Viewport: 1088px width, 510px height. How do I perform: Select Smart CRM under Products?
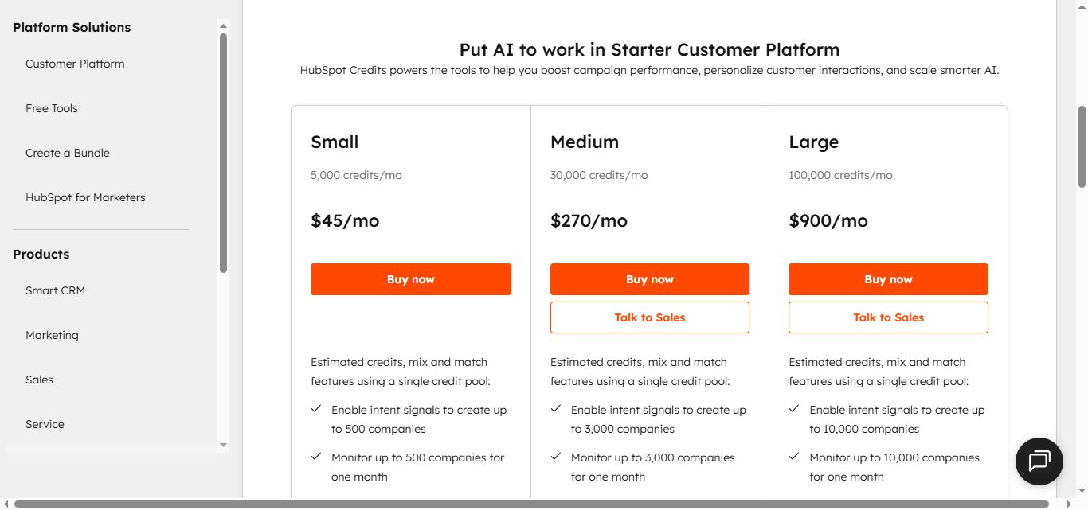(55, 290)
